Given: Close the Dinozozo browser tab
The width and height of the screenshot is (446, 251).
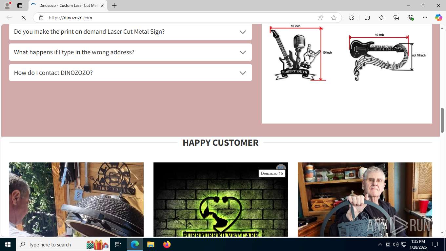Looking at the screenshot, I should coord(102,6).
